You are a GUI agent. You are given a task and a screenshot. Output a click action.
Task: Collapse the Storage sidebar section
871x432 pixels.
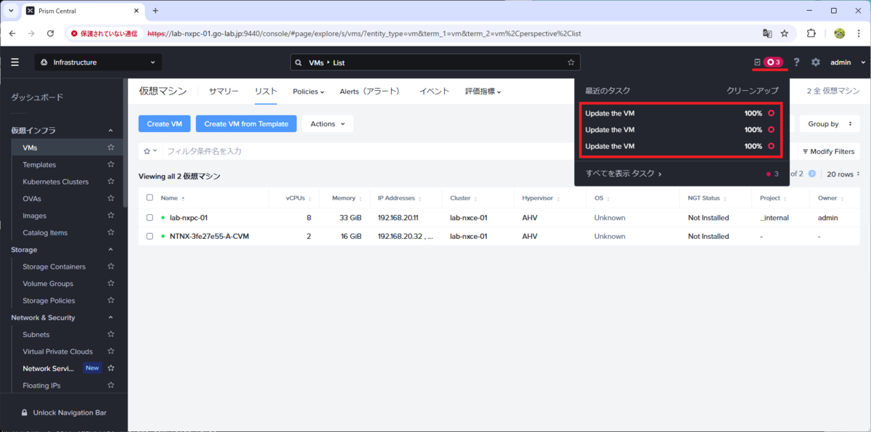coord(110,250)
